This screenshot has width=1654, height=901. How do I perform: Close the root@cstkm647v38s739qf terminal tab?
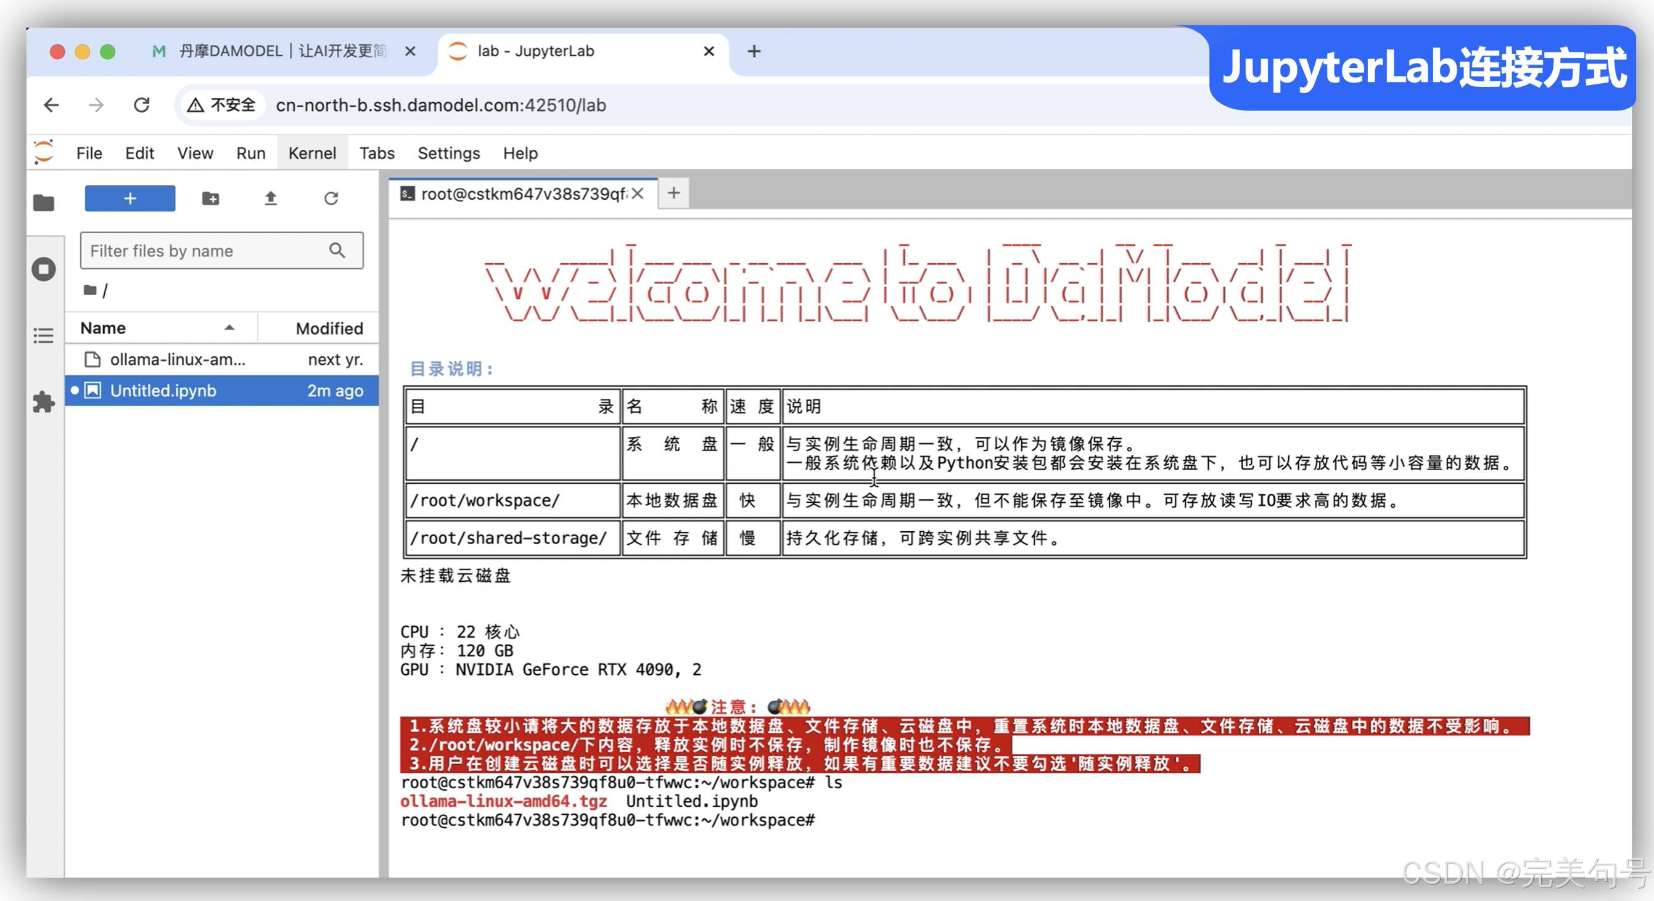click(637, 194)
